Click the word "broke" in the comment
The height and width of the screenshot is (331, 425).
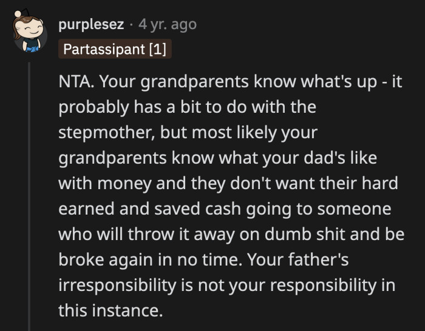tap(78, 259)
